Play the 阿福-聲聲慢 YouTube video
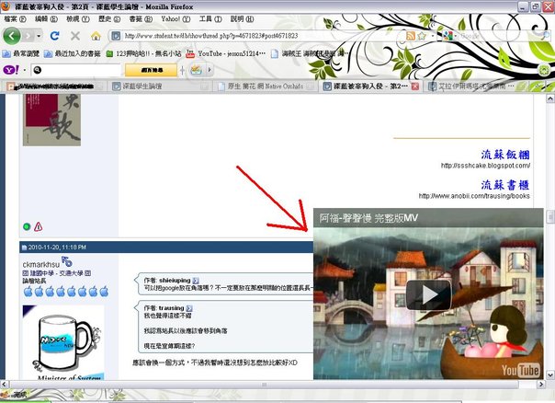 (428, 294)
